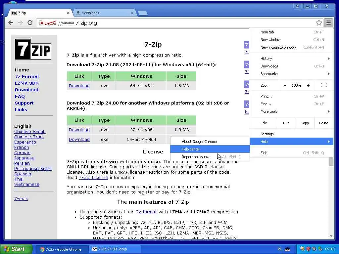Click the browser back arrow
This screenshot has height=254, width=339.
pyautogui.click(x=11, y=23)
